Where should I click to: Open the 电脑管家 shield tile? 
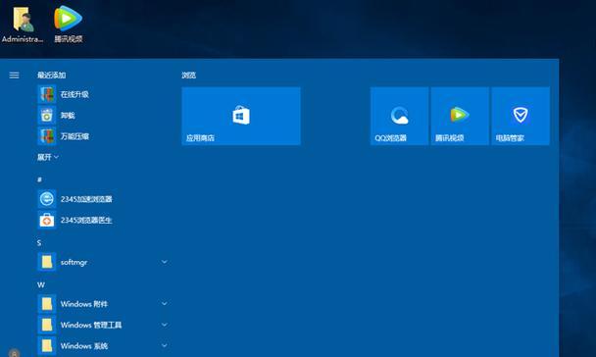coord(521,116)
